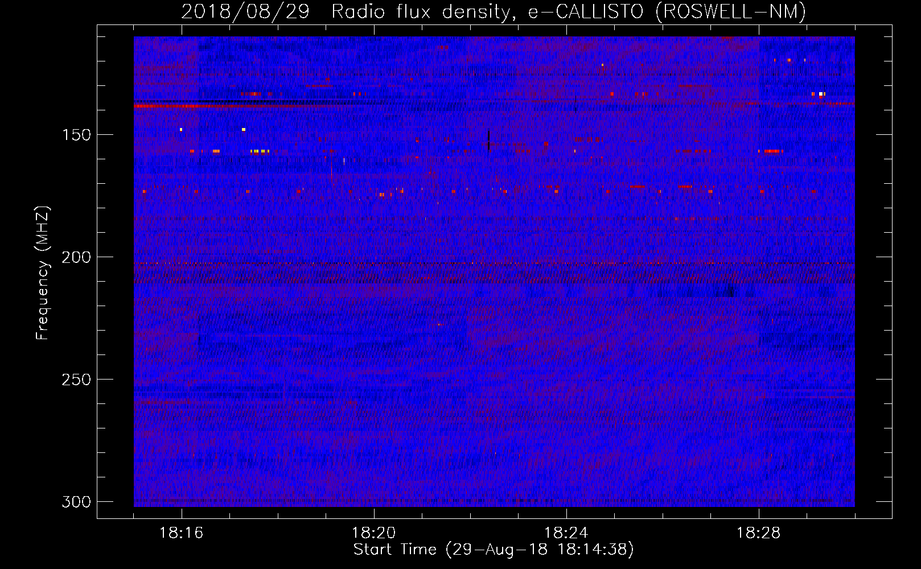
Task: Click the plot title 'Radio flux density, e-CALLISTO (ROSWELL-NM)'
Action: pyautogui.click(x=569, y=12)
